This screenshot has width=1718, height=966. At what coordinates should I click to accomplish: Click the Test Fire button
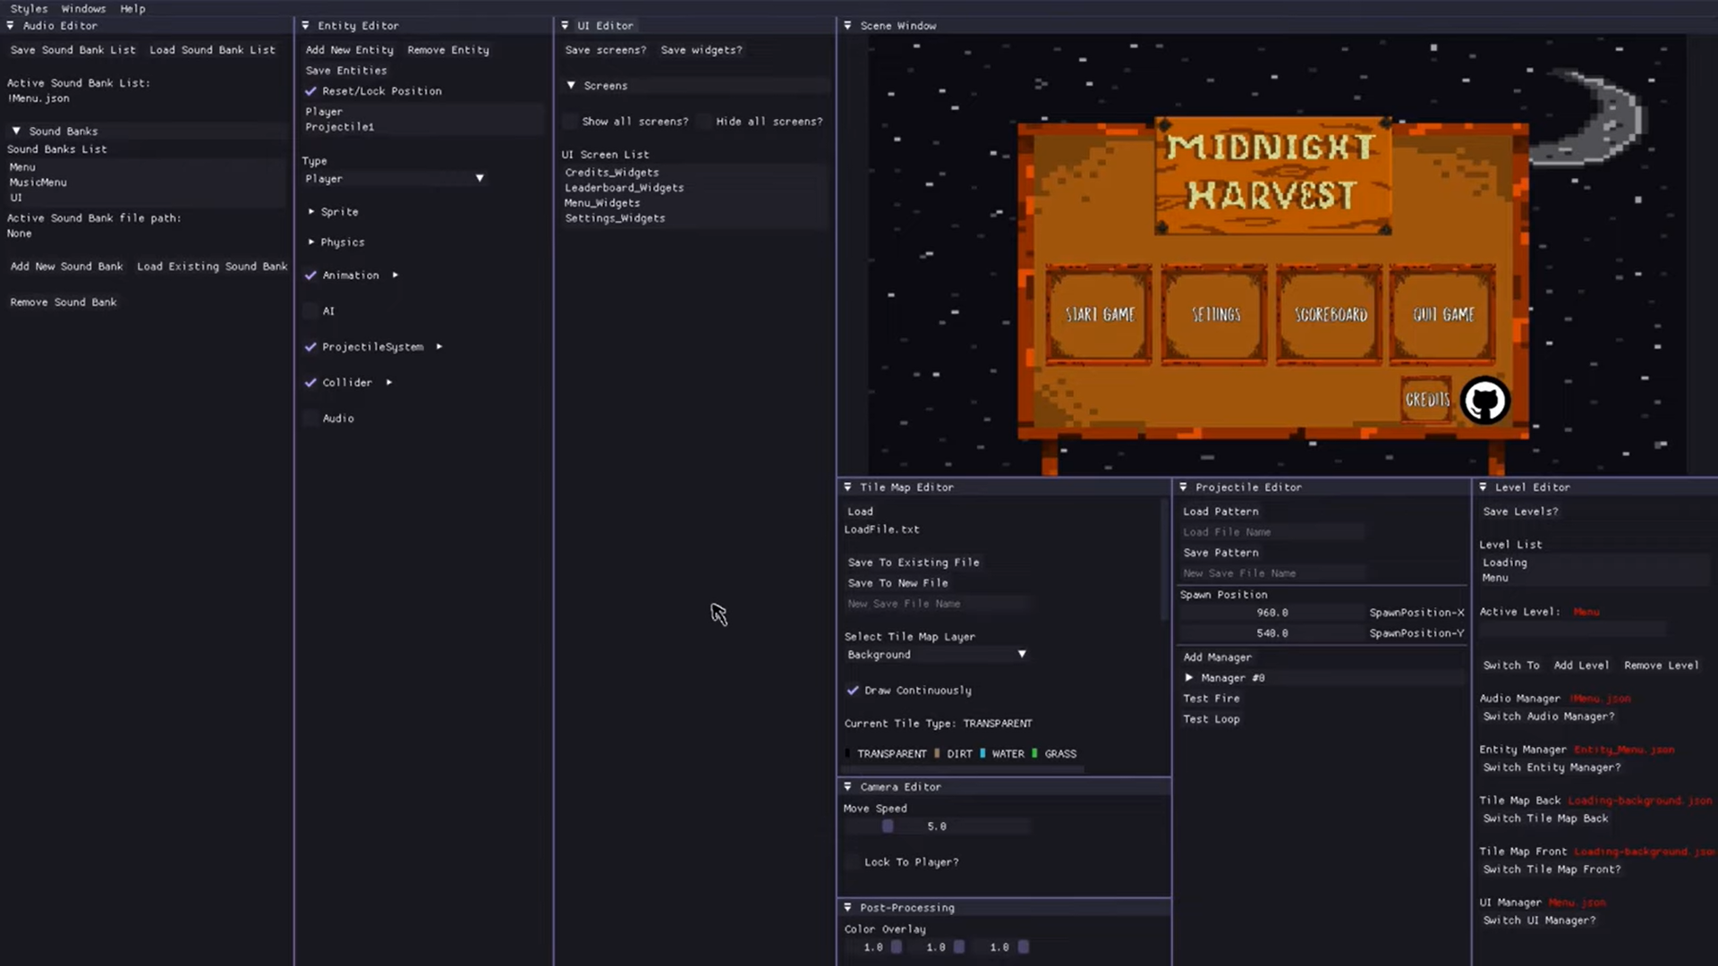pyautogui.click(x=1211, y=699)
